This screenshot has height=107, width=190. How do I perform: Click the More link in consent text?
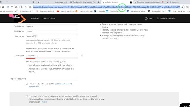point(44,102)
